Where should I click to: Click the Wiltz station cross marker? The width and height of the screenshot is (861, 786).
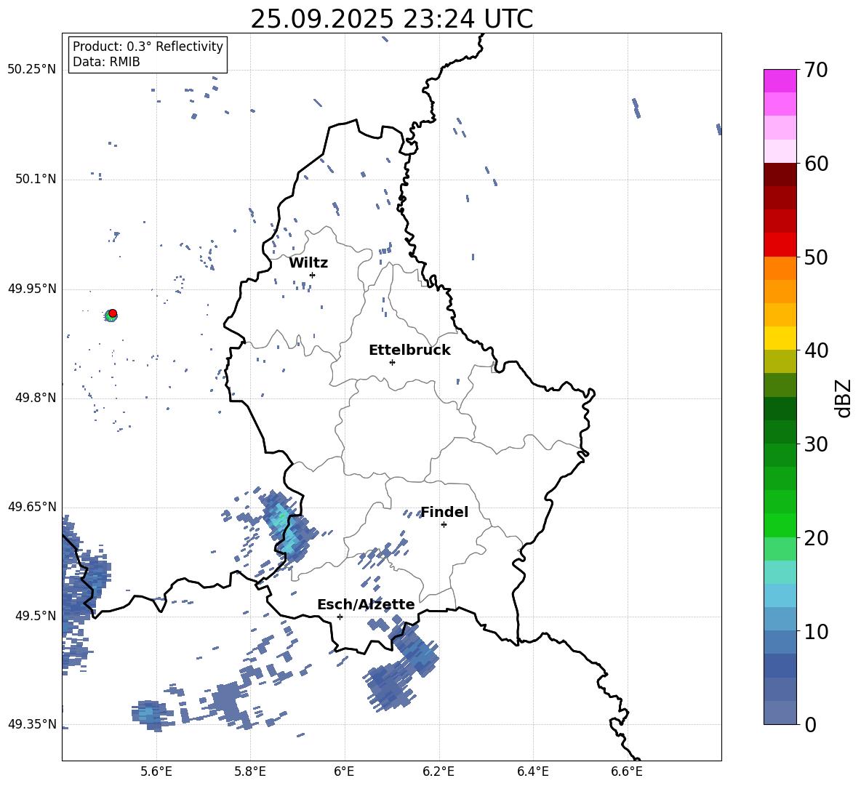click(312, 275)
